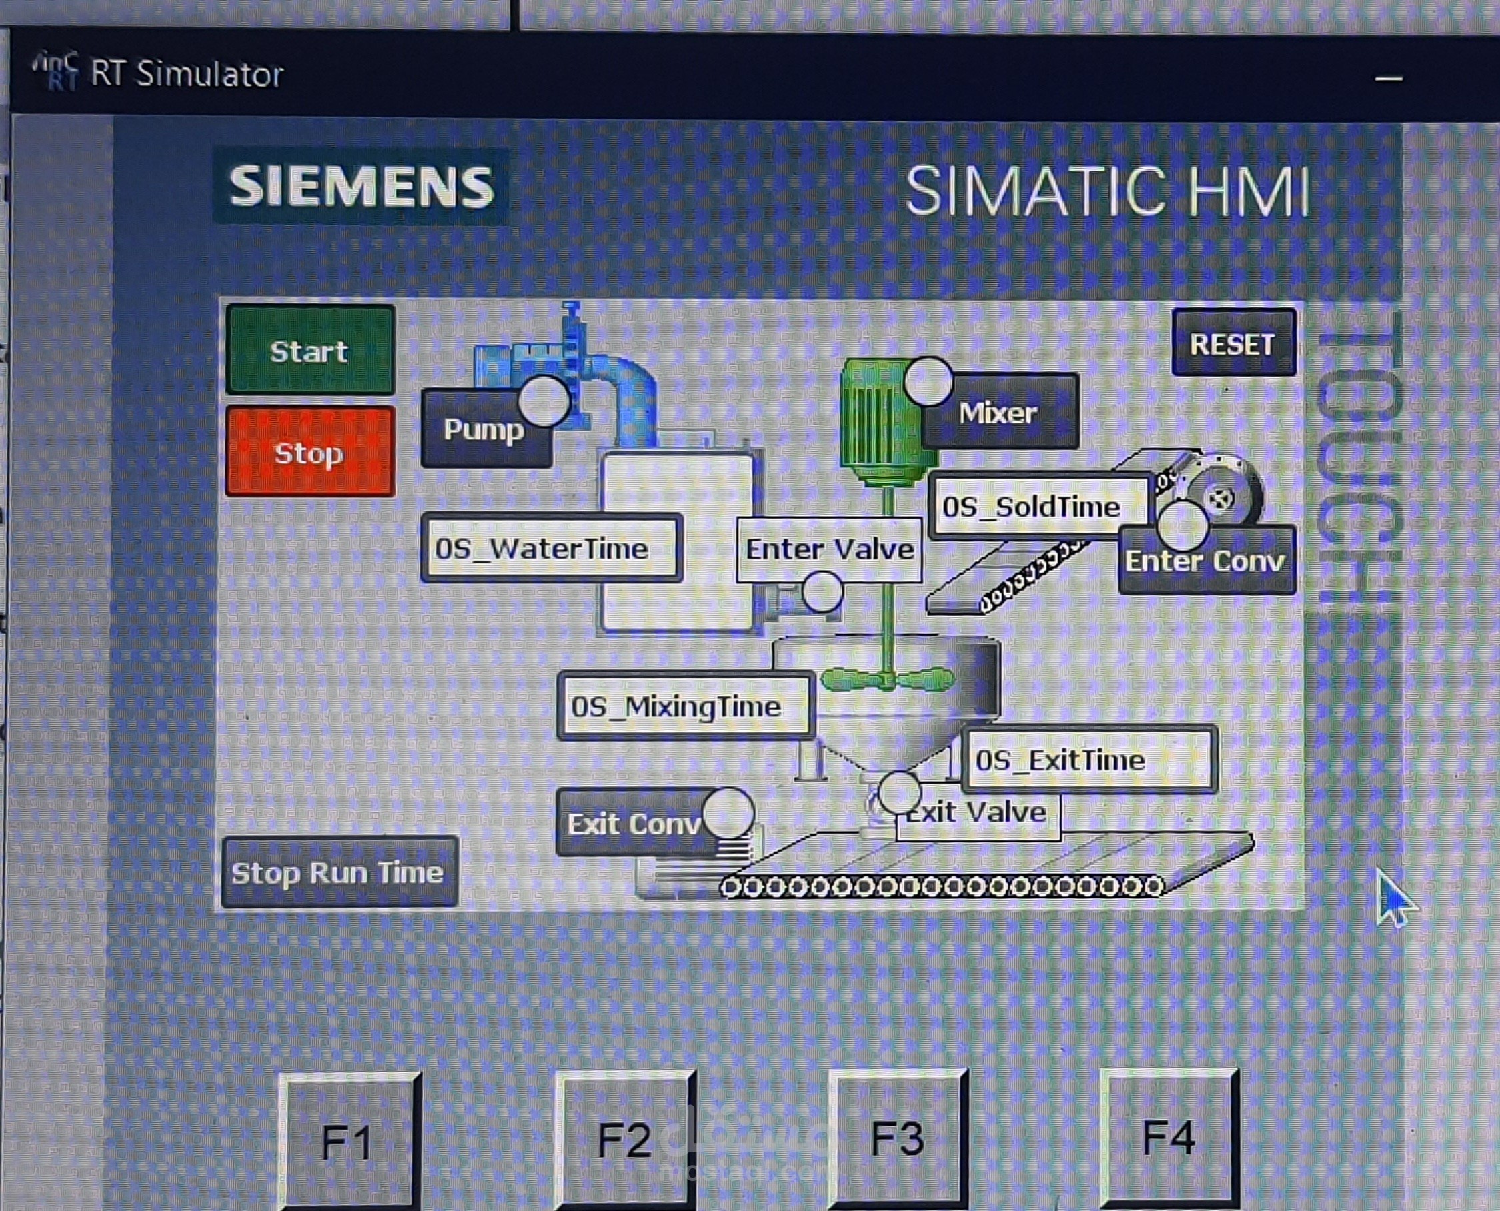
Task: Click the Stop Run Time button
Action: pos(339,873)
